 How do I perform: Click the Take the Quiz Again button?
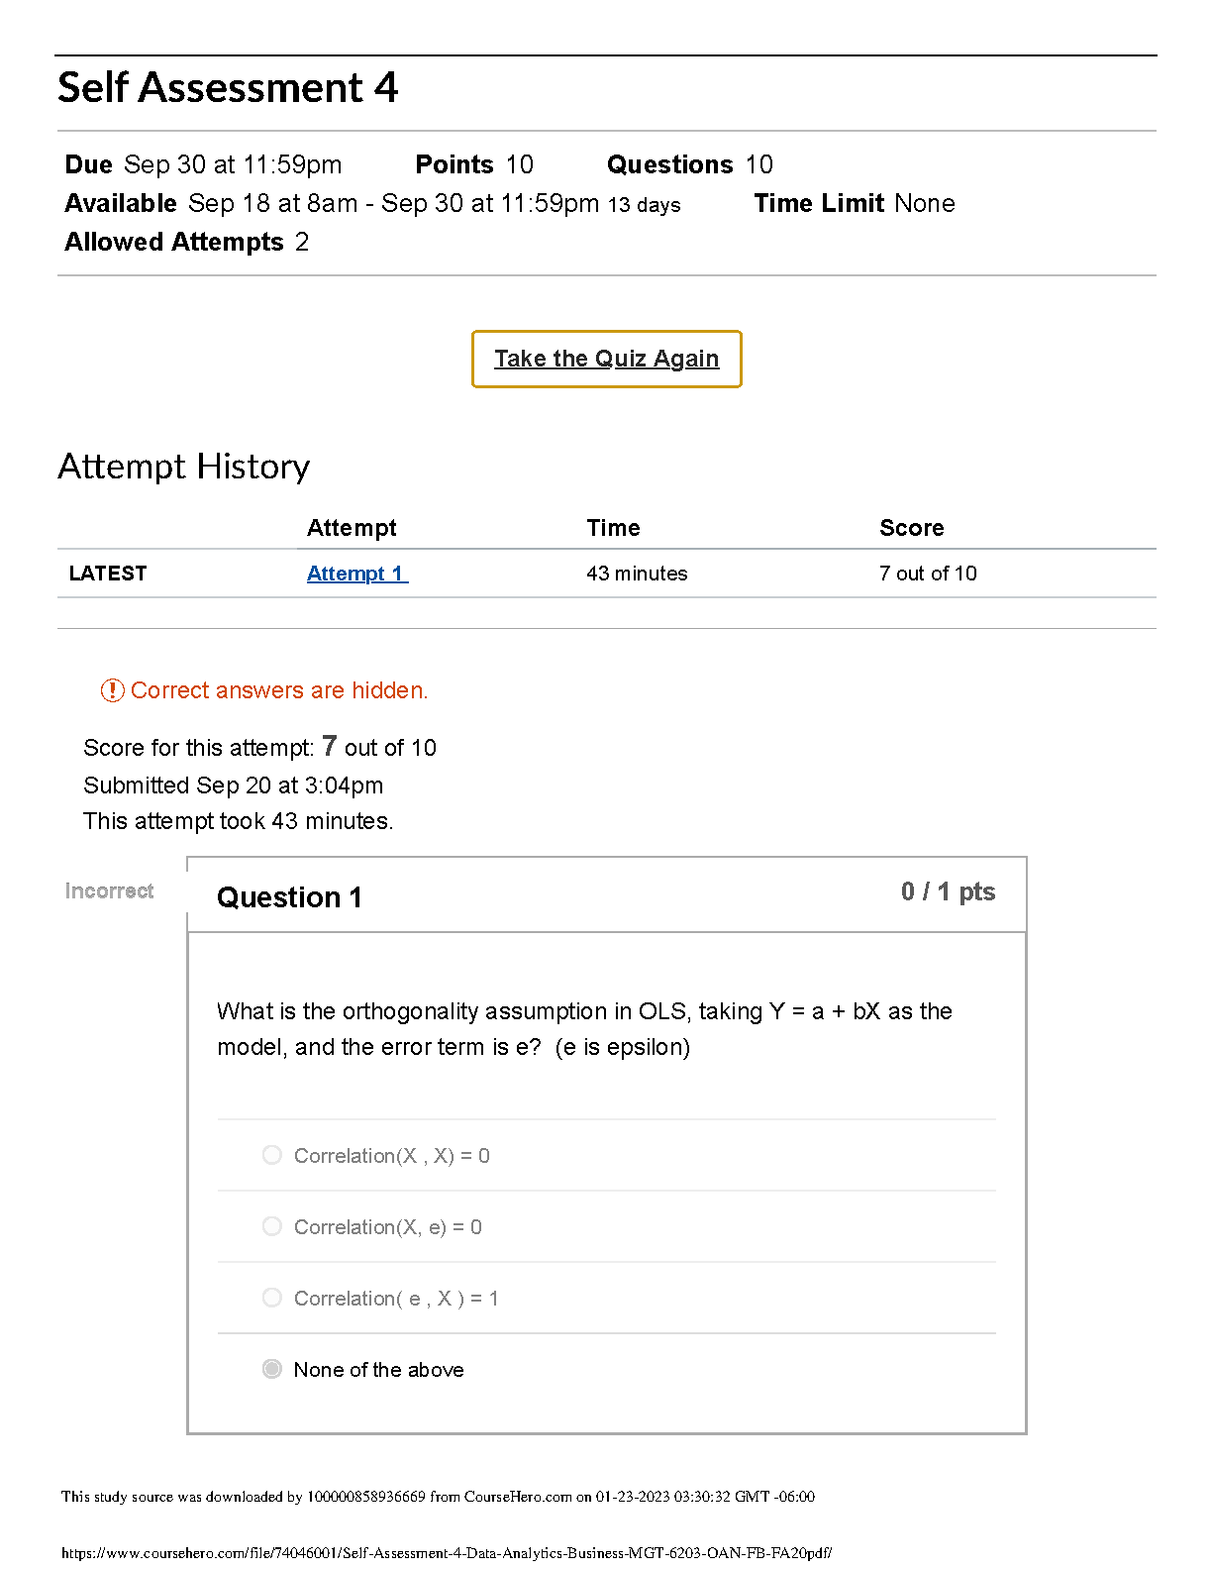(x=607, y=359)
